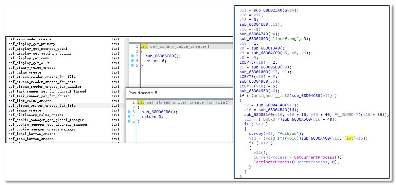Toggle breakpoint dot on line 3 of cef_binary_value_create
The width and height of the screenshot is (396, 185).
(x=133, y=56)
